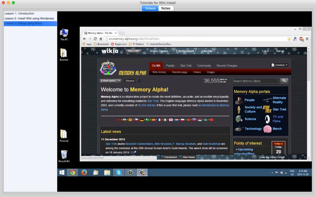Open the People portal
The height and width of the screenshot is (197, 316).
coord(250,100)
